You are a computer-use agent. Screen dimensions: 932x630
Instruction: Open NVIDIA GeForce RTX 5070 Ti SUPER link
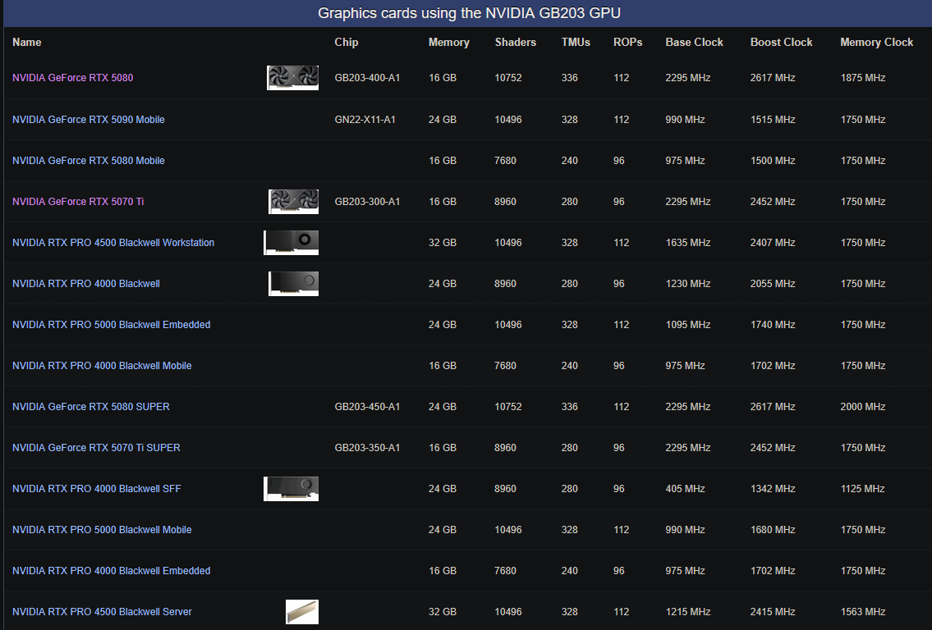[96, 447]
